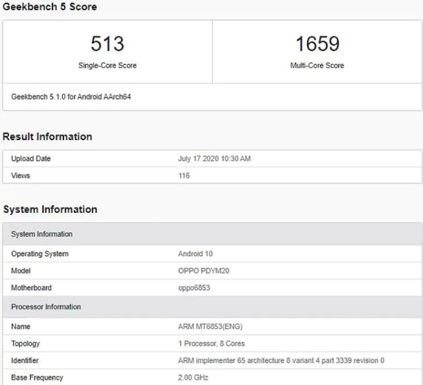This screenshot has height=385, width=423.
Task: Select the July 17 2020 10:30 AM value
Action: pyautogui.click(x=215, y=158)
